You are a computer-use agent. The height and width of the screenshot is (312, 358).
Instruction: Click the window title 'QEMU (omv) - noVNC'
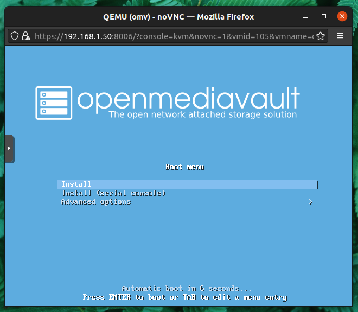(x=144, y=17)
